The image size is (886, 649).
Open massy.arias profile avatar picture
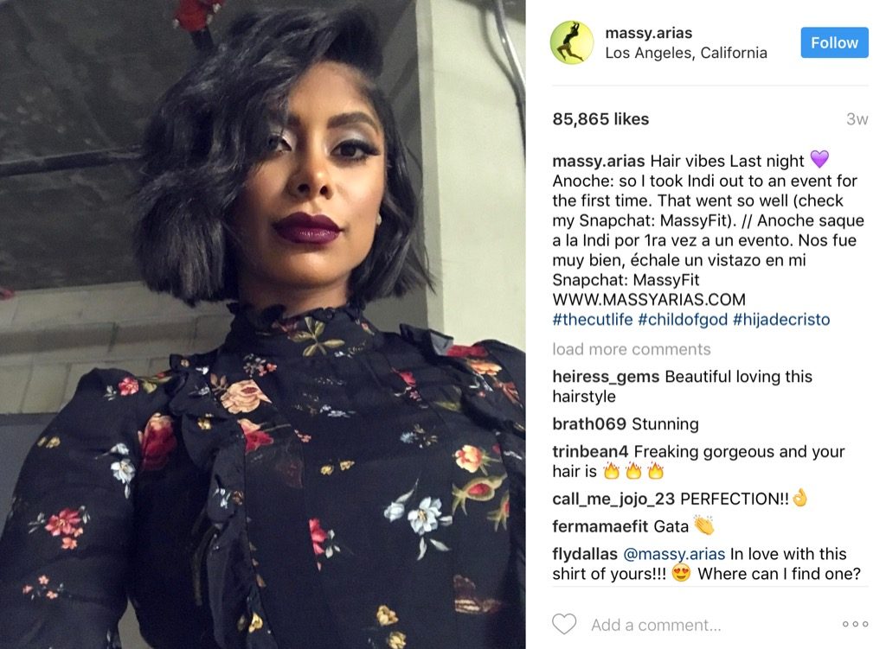[x=572, y=43]
